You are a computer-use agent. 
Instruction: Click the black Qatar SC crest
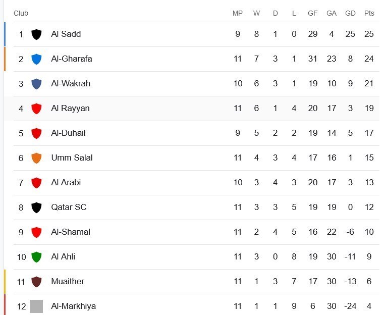(x=36, y=207)
